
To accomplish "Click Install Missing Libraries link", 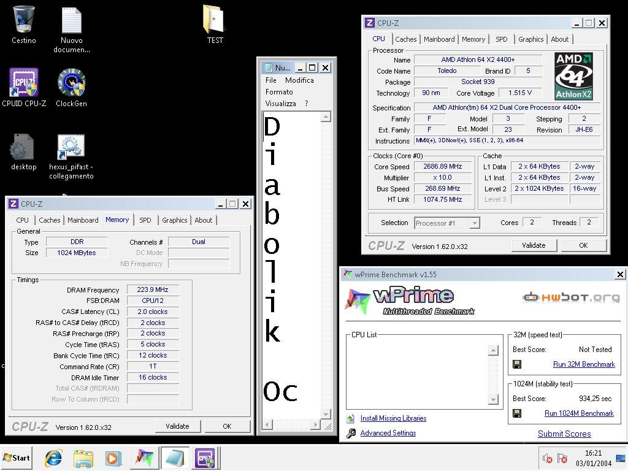I will [x=393, y=418].
